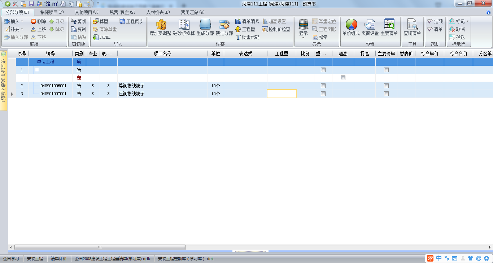Switch to 措施项目(C) tab

point(52,12)
